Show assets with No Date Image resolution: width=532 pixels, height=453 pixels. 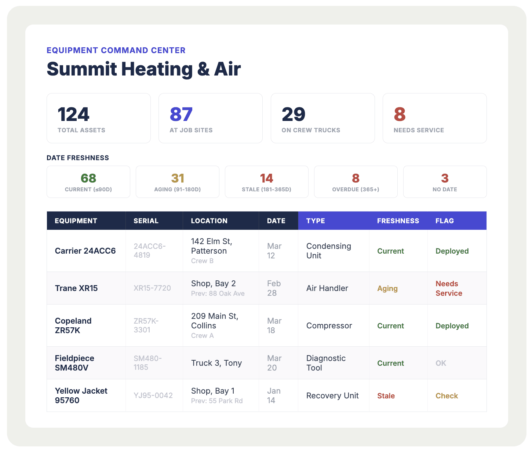445,182
